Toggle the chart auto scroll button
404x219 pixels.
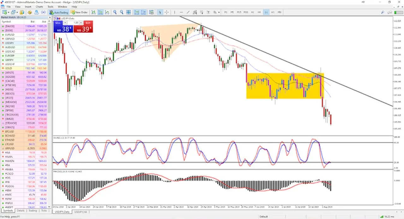137,12
